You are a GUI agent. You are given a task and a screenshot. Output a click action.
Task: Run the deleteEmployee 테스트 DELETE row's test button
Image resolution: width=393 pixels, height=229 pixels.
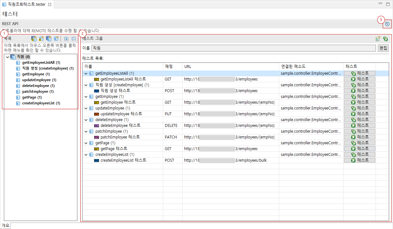(x=359, y=126)
